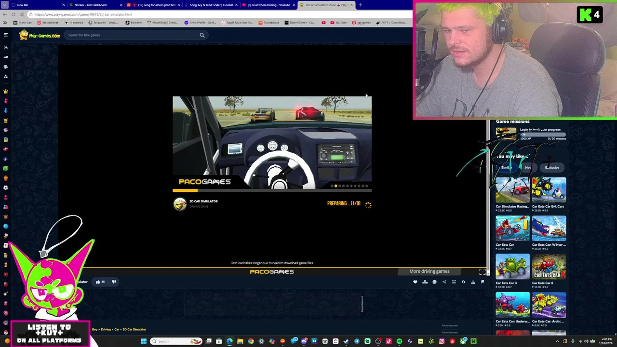Add game to favorites with heart icon
Screen dimensions: 617x347
[415, 282]
